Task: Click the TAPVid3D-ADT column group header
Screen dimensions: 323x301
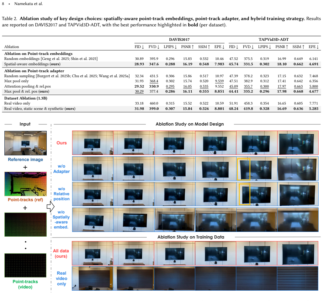Action: coord(273,40)
